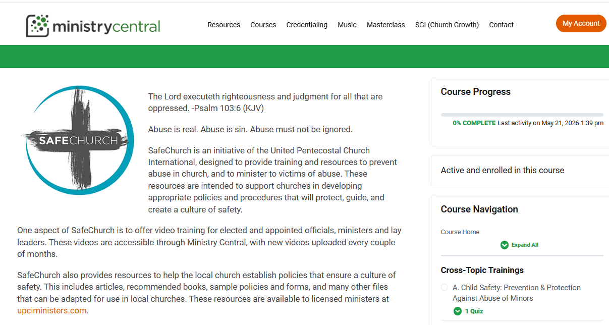Expand the 1 Quiz list

[x=468, y=311]
